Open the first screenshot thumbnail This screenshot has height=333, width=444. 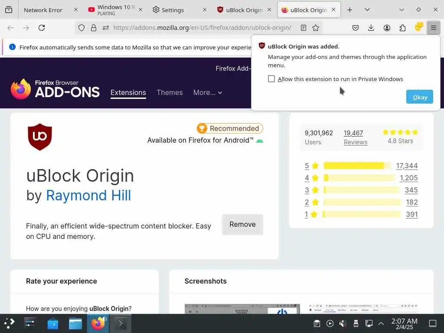click(x=242, y=309)
